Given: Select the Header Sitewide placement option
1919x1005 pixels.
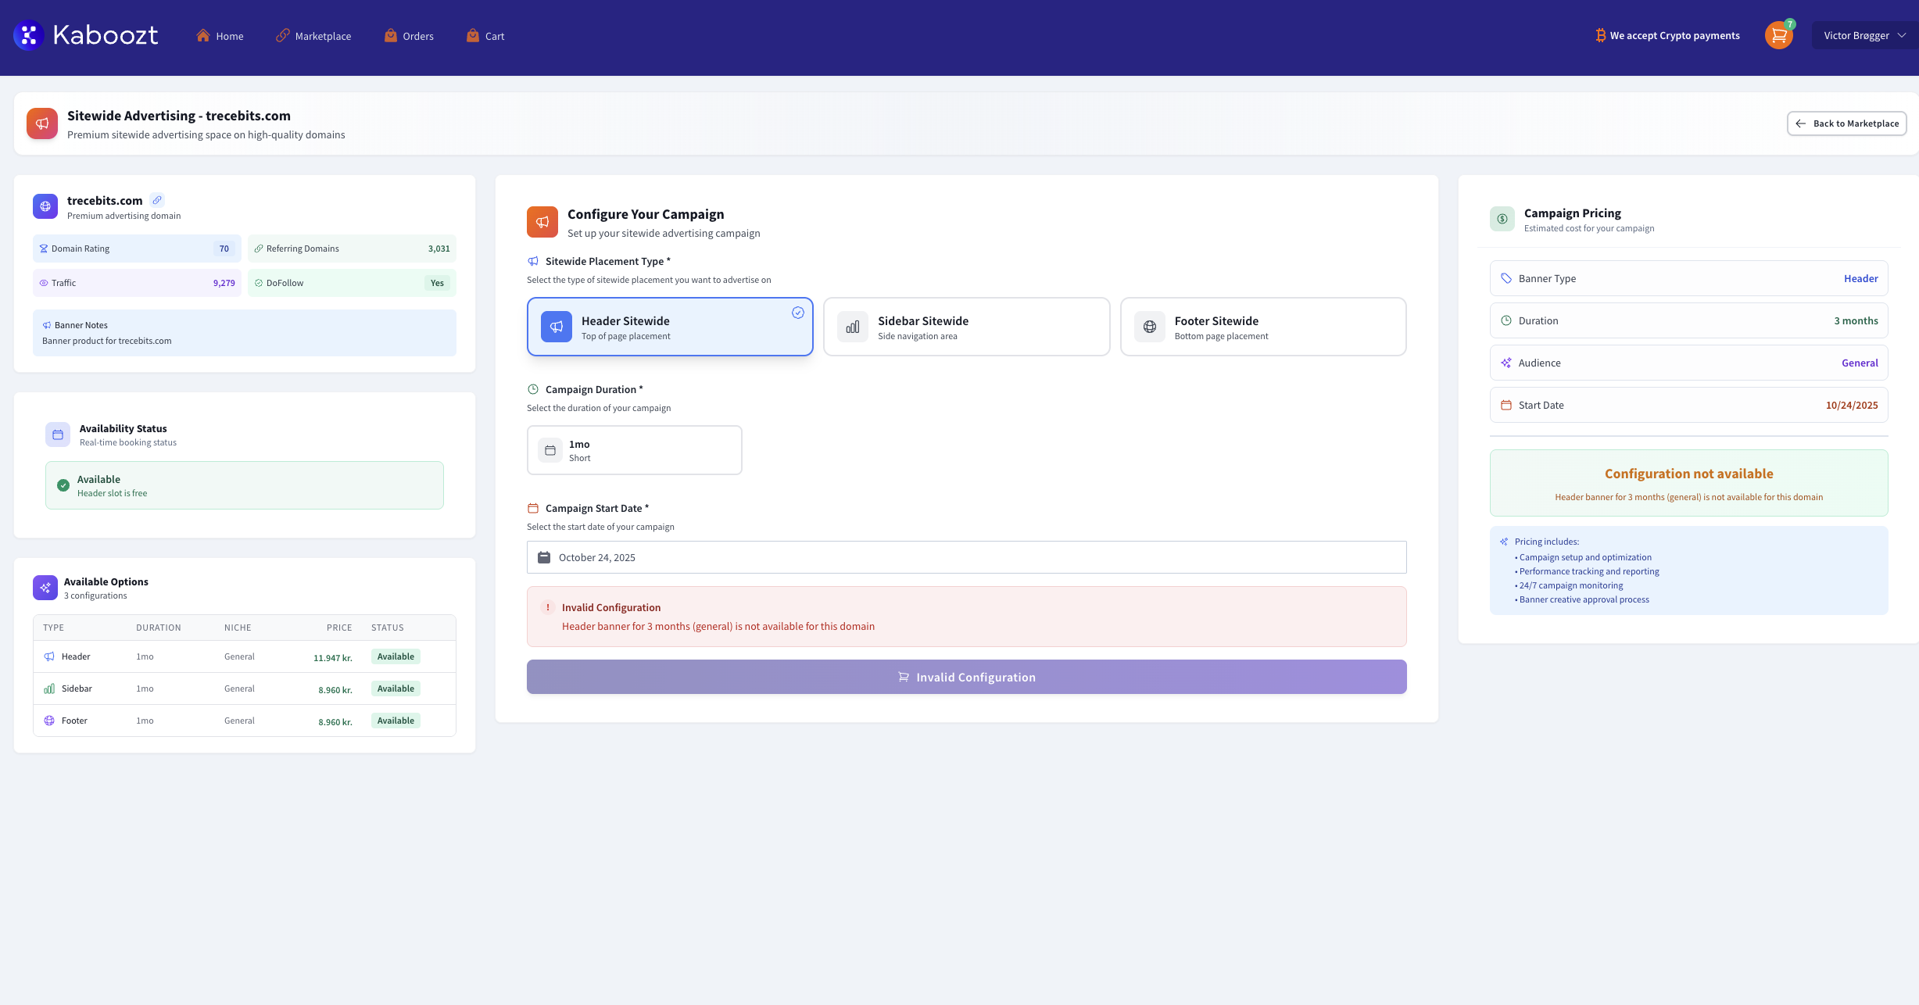Looking at the screenshot, I should point(669,327).
